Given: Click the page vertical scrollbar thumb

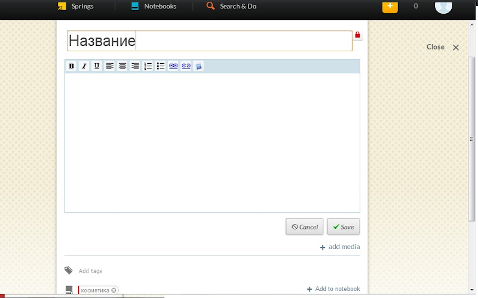Looking at the screenshot, I should 471,139.
